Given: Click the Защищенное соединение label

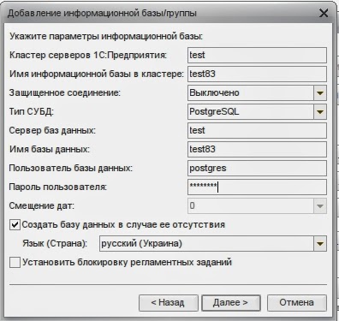Looking at the screenshot, I should coord(65,93).
